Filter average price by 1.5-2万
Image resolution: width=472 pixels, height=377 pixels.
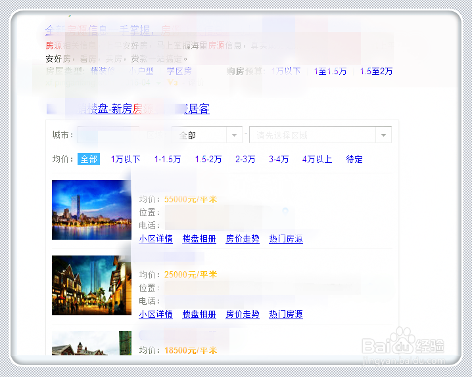(208, 159)
